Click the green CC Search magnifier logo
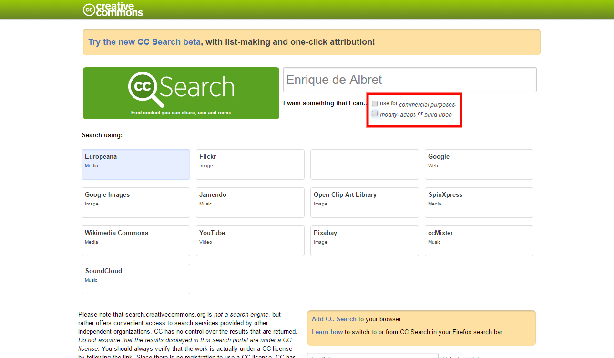Image resolution: width=614 pixels, height=358 pixels. (x=181, y=93)
